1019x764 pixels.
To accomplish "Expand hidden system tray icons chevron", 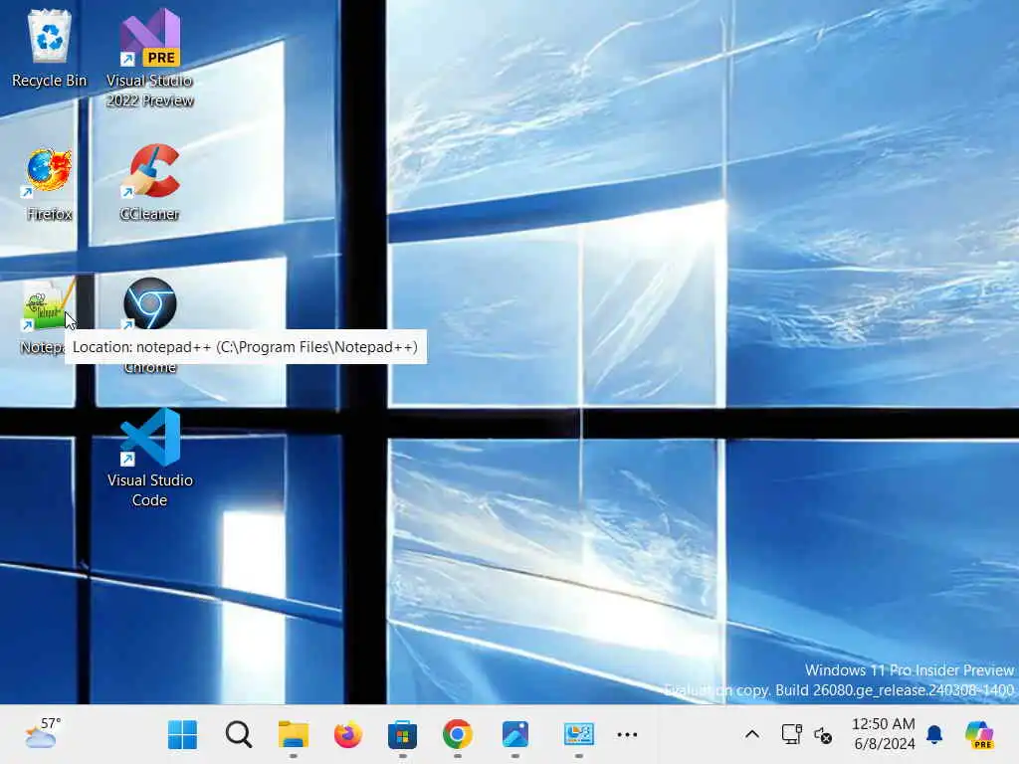I will [752, 735].
